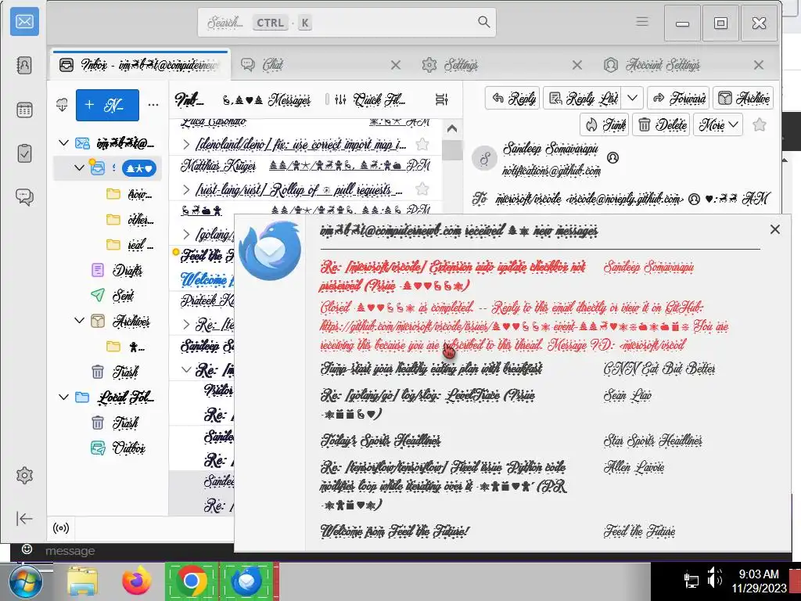
Task: Expand the denoland/deno thread
Action: [186, 145]
